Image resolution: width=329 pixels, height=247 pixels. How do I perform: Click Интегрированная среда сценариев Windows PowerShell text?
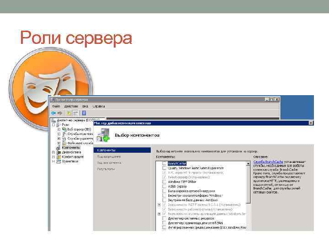tap(207, 228)
